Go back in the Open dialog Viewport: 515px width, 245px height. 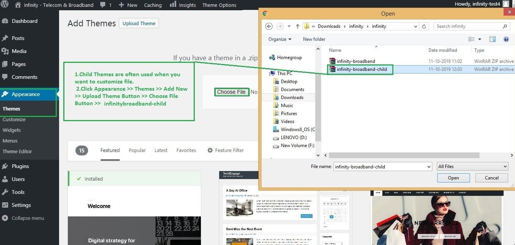point(269,26)
